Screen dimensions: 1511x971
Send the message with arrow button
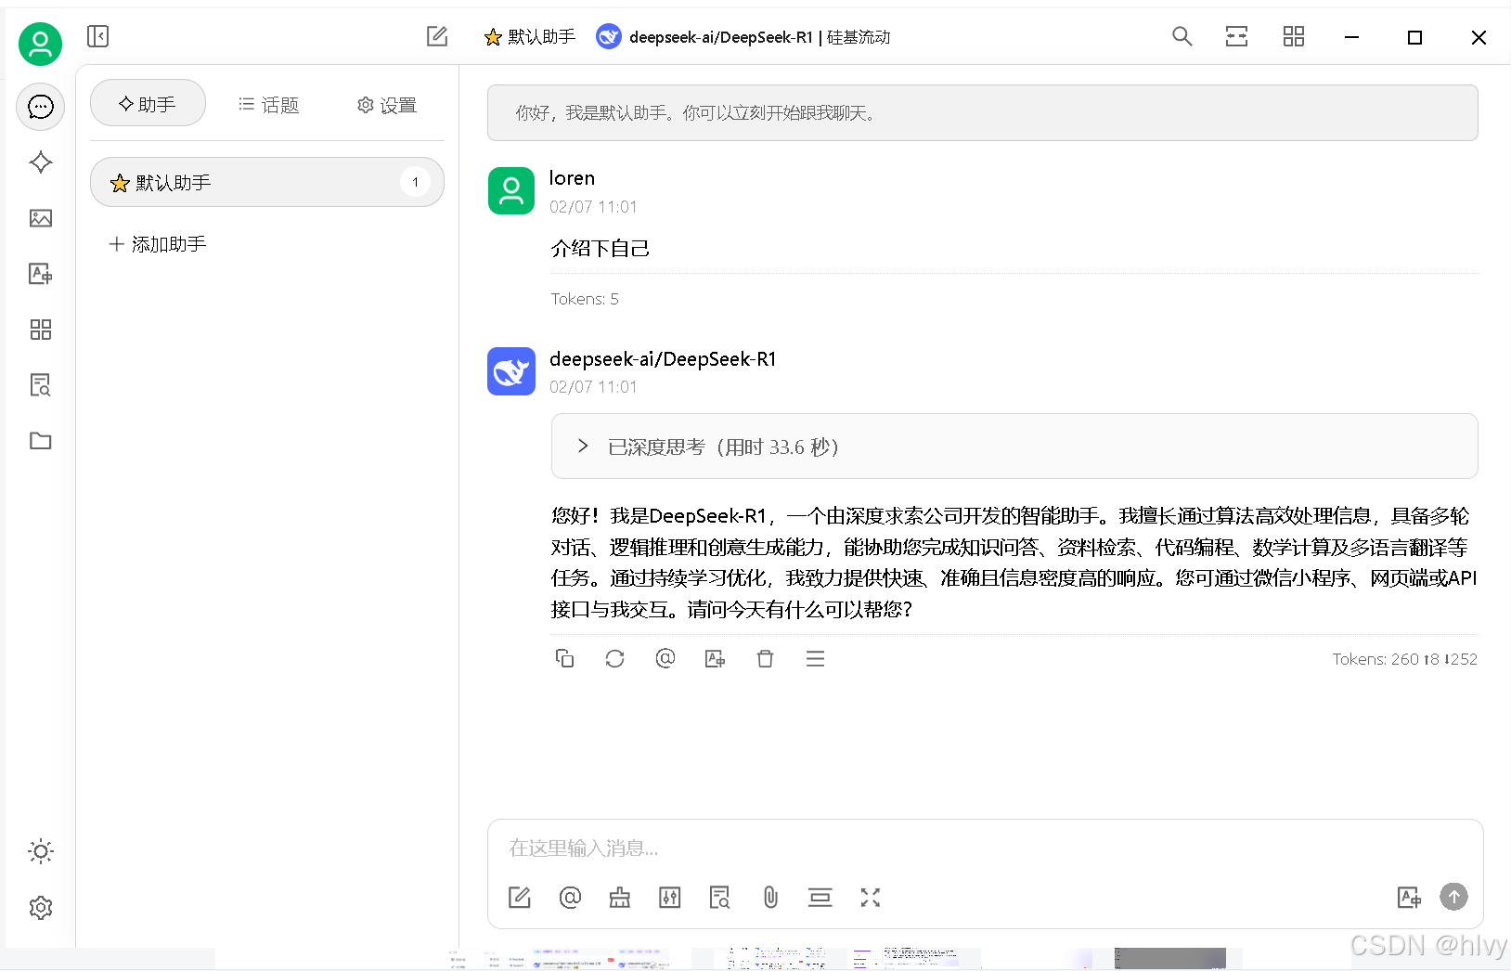click(x=1453, y=897)
